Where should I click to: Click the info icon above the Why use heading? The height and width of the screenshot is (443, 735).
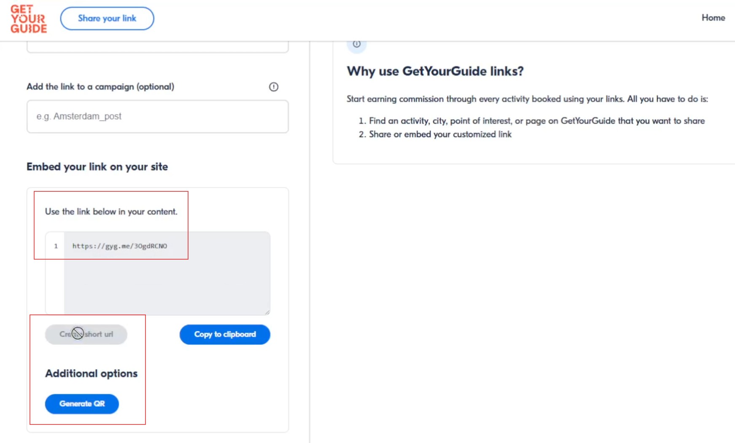(357, 44)
